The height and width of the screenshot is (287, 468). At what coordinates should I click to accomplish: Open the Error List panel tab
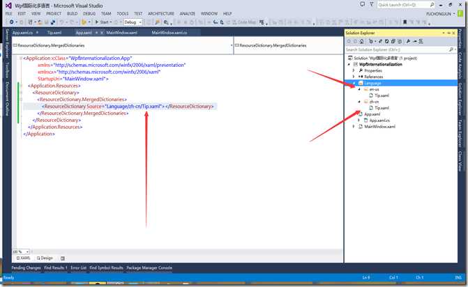click(x=79, y=268)
